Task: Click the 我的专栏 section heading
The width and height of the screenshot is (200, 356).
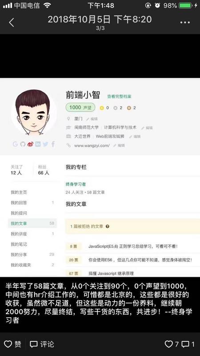Action: point(76,167)
